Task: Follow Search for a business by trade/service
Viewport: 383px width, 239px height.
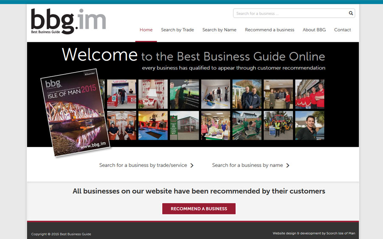Action: [143, 165]
